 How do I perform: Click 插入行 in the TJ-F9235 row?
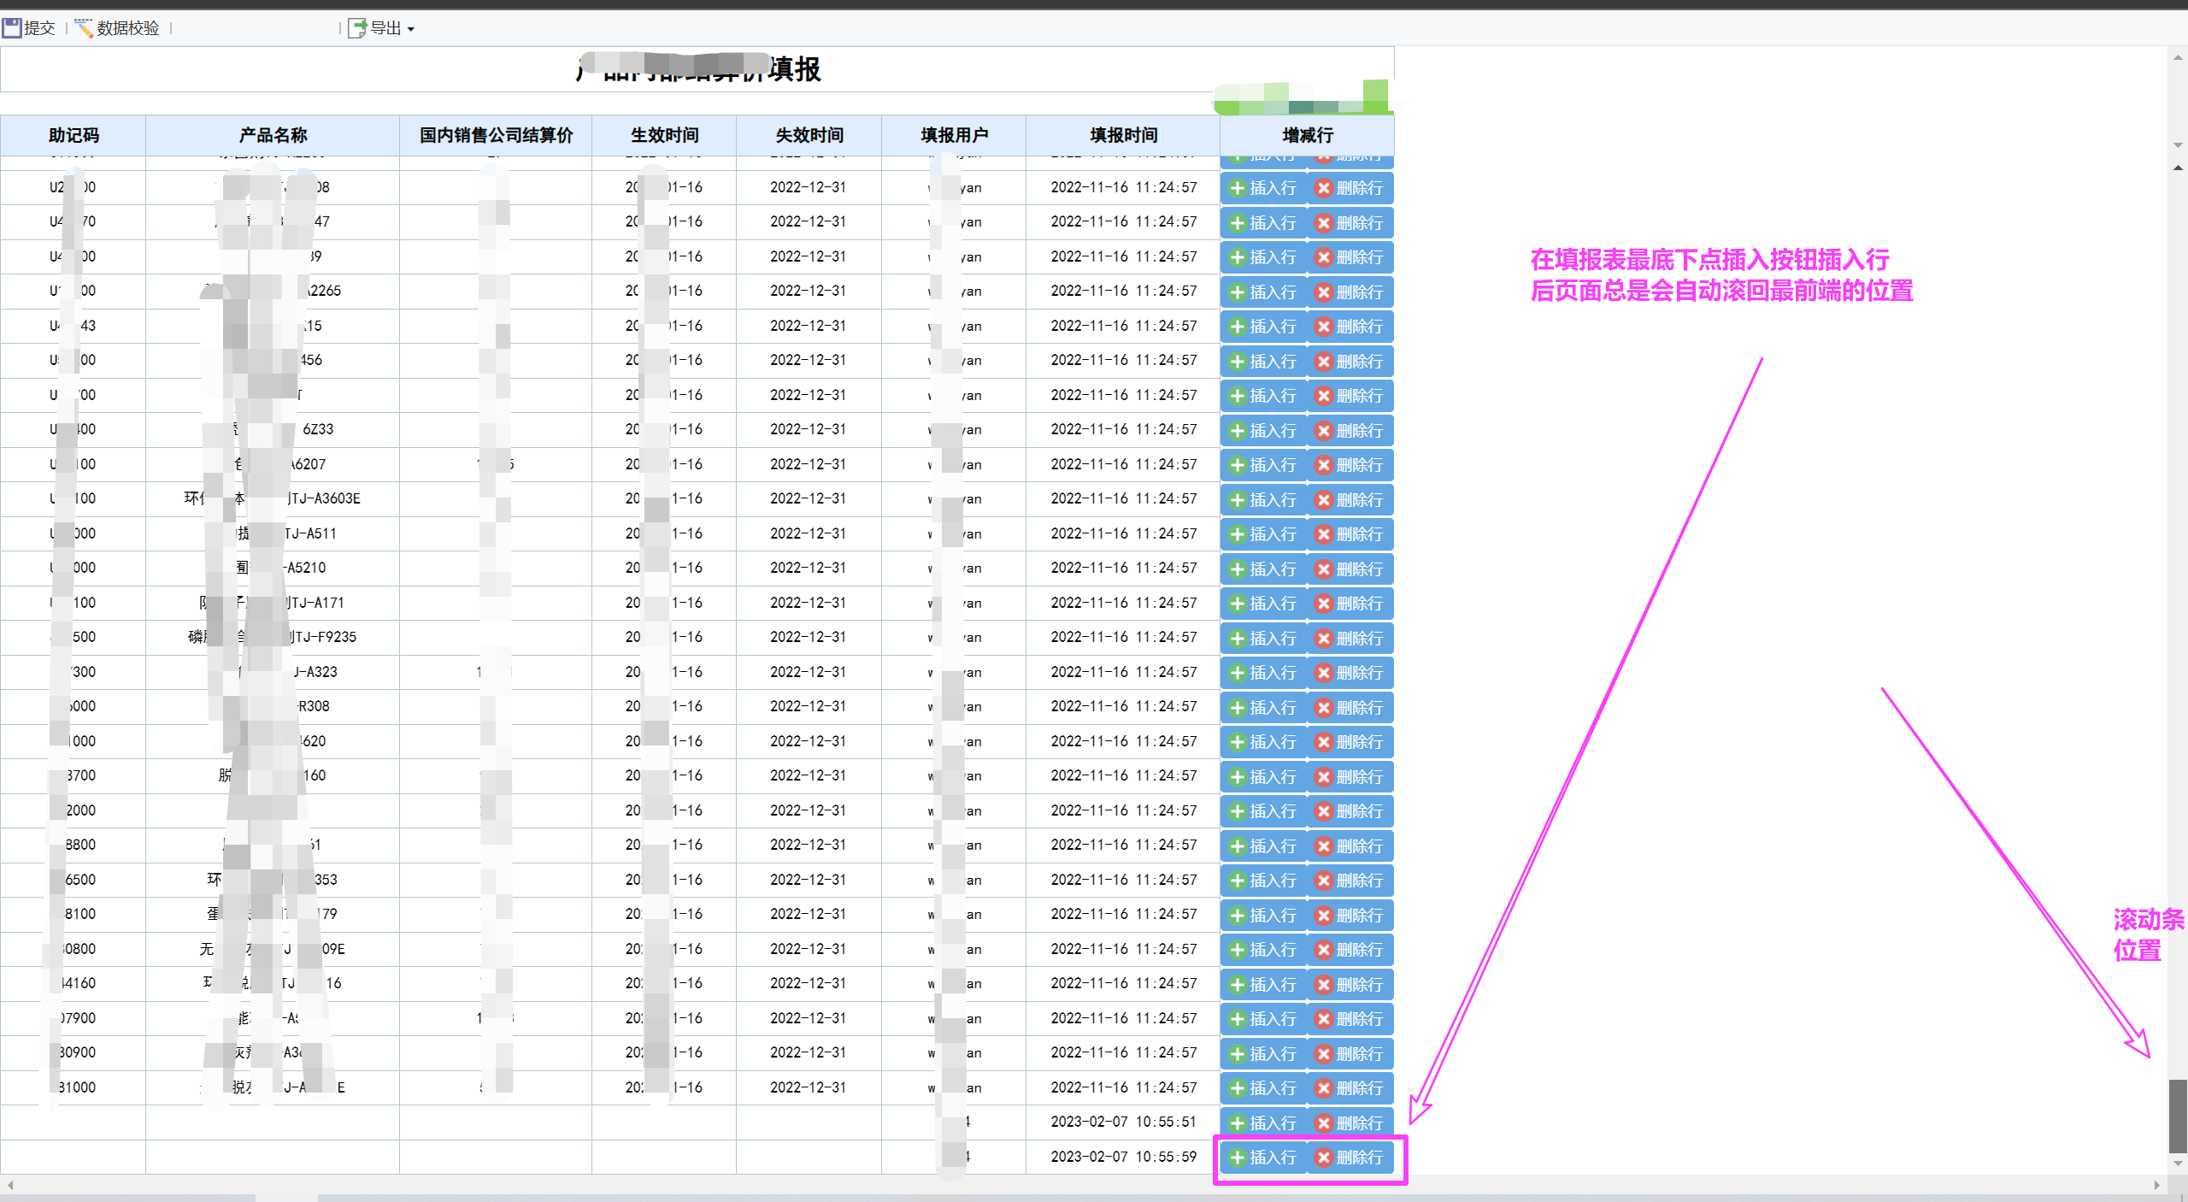(x=1263, y=639)
